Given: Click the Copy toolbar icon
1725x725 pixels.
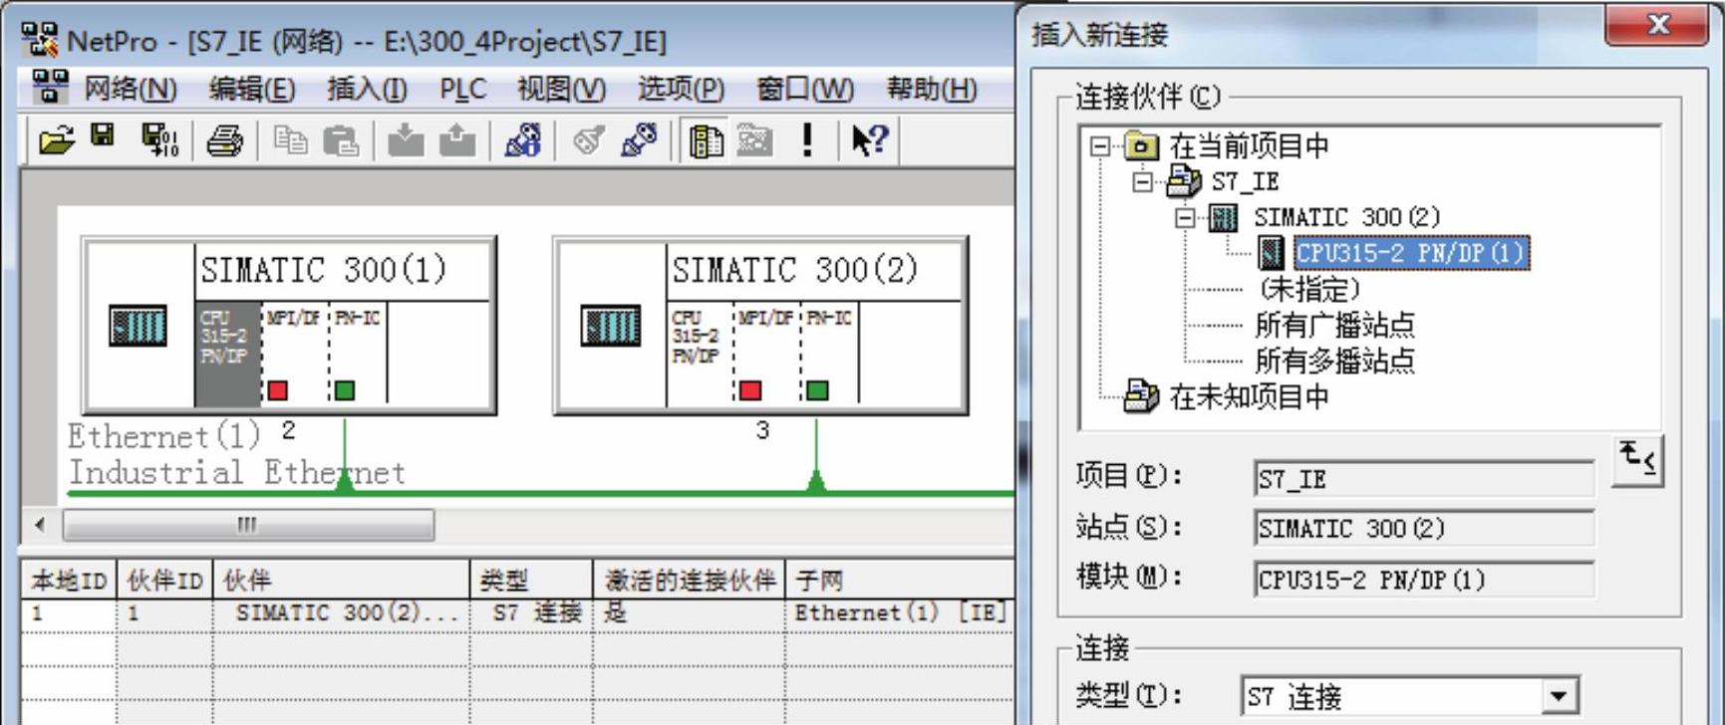Looking at the screenshot, I should [x=290, y=140].
